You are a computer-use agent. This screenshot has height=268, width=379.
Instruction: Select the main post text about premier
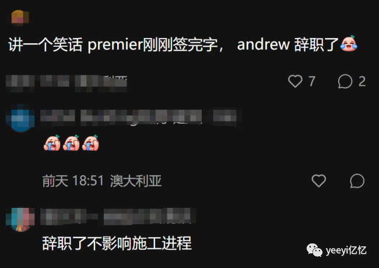(x=174, y=44)
